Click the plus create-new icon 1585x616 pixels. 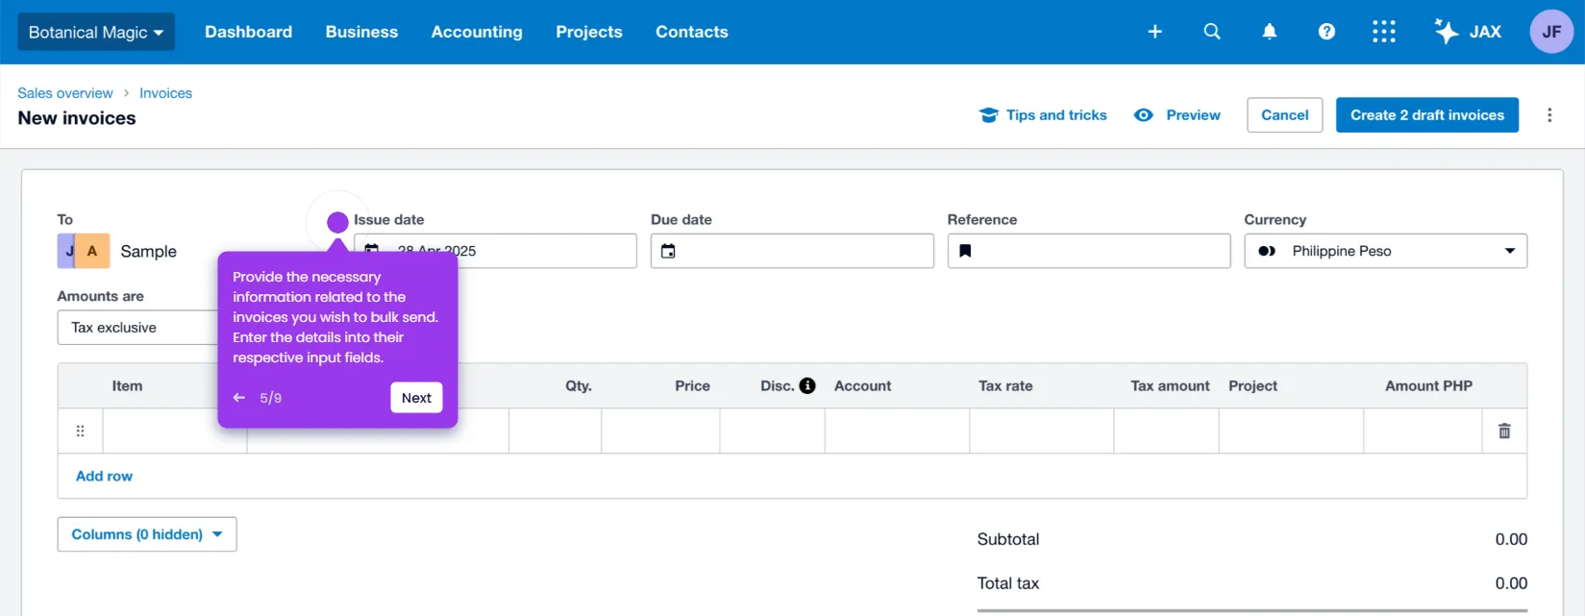[1154, 32]
